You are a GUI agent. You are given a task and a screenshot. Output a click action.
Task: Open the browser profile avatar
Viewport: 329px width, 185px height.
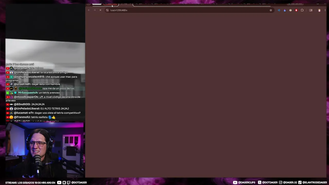click(x=319, y=10)
